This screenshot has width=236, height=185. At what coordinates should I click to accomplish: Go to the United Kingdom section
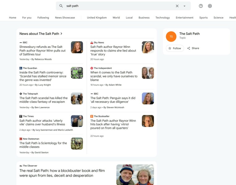97,18
